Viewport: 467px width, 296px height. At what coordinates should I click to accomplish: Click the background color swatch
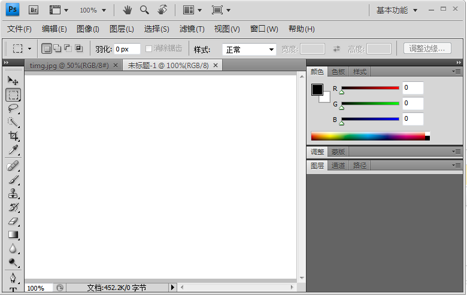tap(326, 98)
